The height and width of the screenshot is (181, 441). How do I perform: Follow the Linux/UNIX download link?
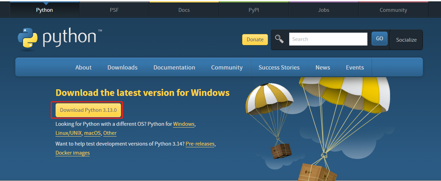68,133
